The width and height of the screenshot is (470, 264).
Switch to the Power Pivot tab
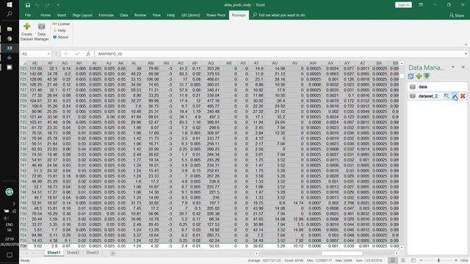pos(215,15)
